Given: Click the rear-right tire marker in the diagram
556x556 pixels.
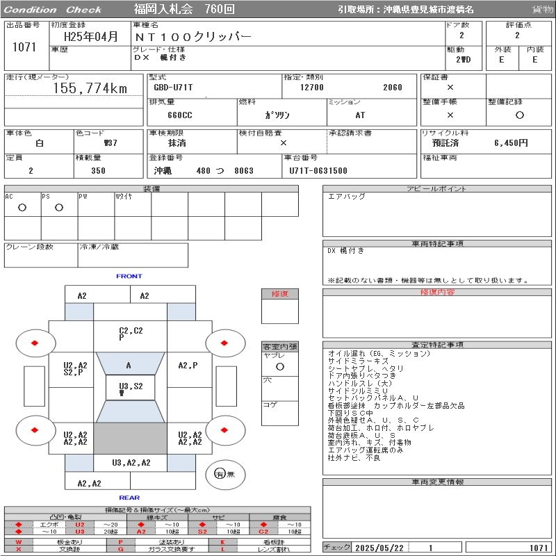Looking at the screenshot, I should pos(225,430).
